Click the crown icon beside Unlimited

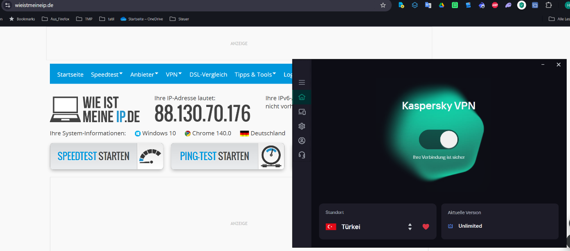tap(450, 226)
